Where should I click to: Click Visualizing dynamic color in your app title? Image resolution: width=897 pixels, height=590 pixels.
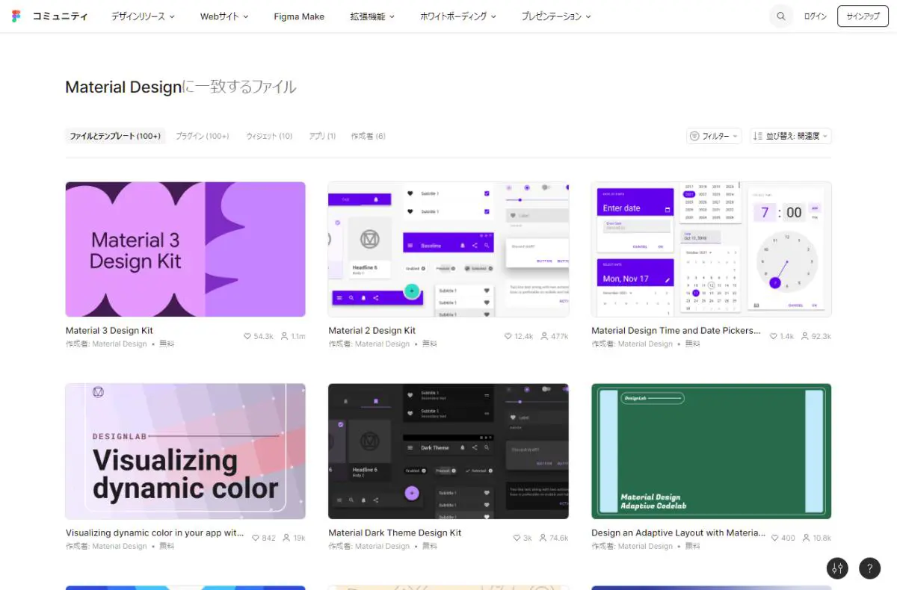coord(155,533)
